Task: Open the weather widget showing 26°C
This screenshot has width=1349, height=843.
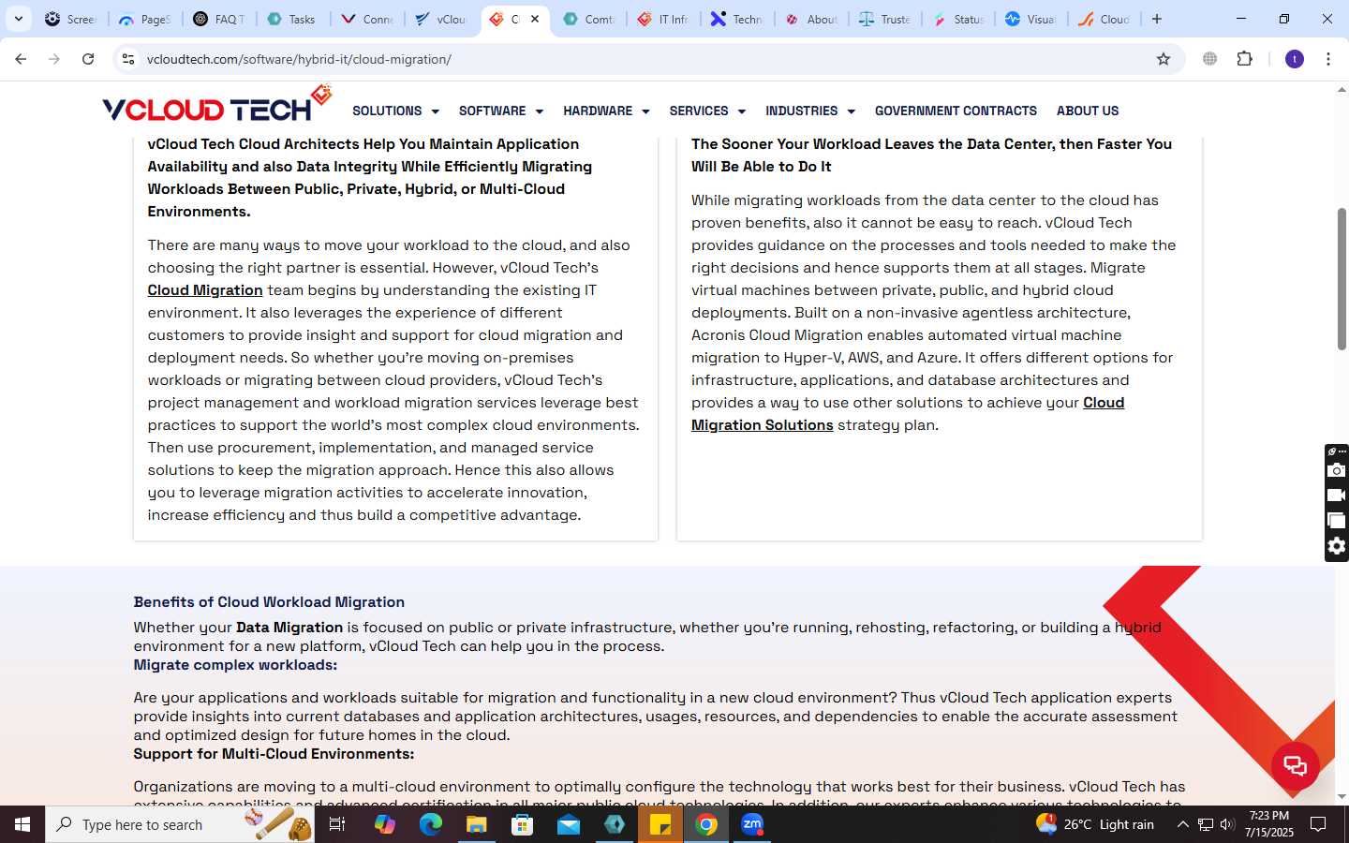Action: point(1095,824)
